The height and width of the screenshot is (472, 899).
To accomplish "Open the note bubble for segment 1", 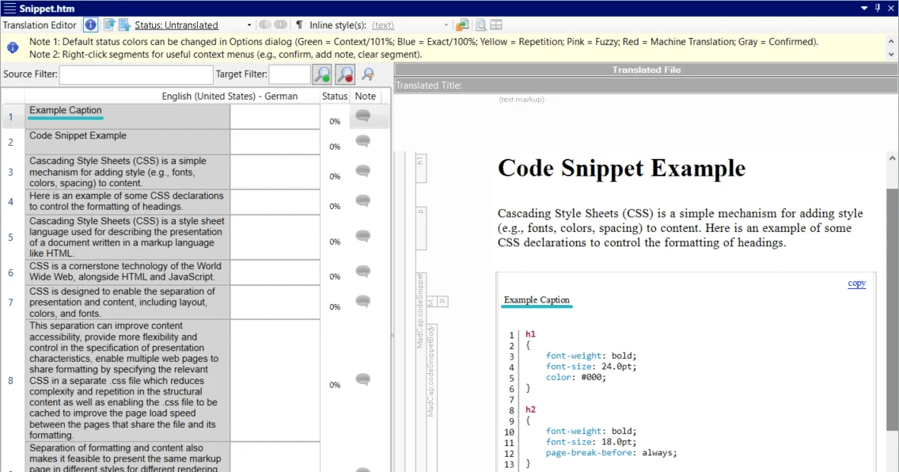I will click(363, 116).
